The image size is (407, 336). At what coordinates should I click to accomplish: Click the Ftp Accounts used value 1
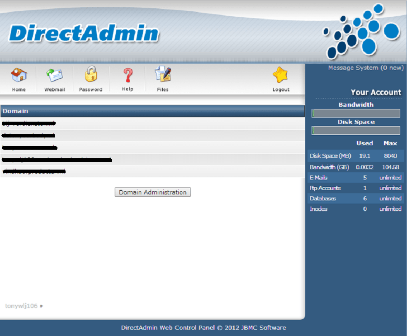click(364, 188)
